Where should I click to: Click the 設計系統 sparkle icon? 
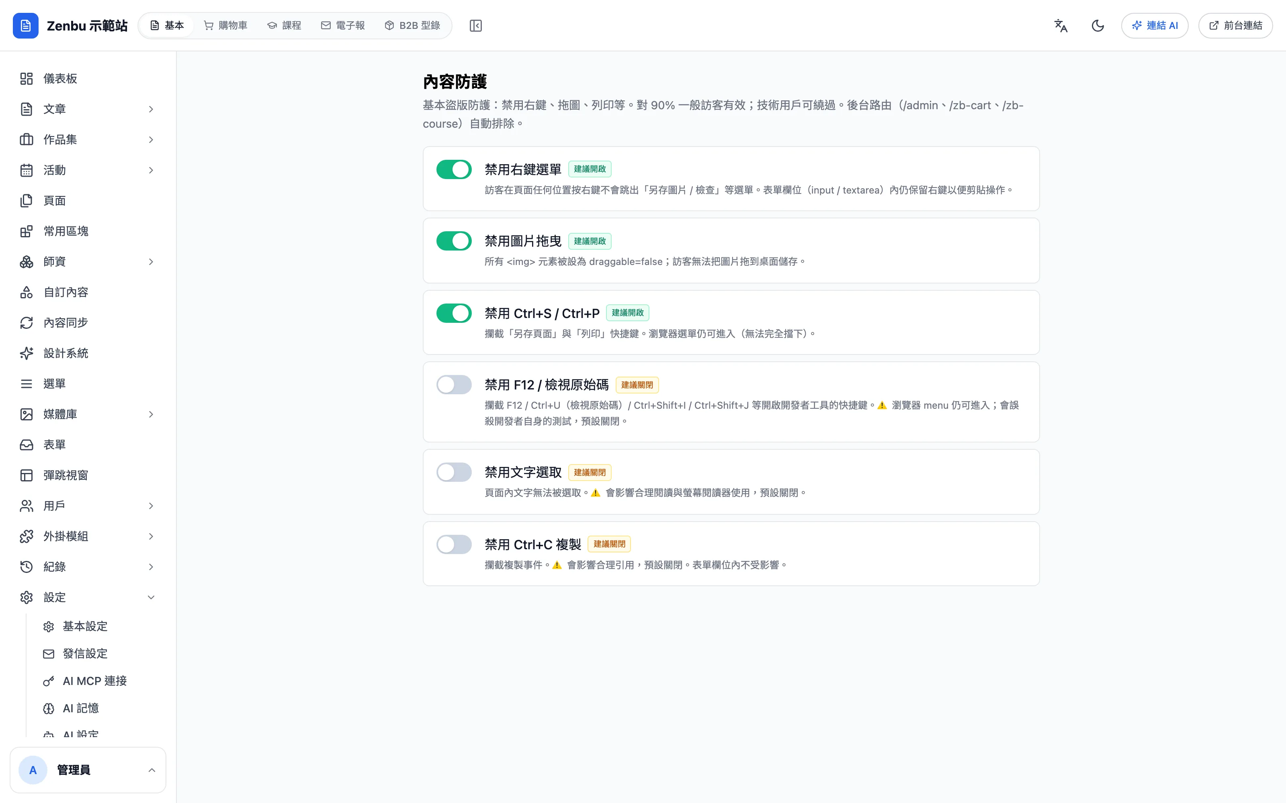(27, 353)
